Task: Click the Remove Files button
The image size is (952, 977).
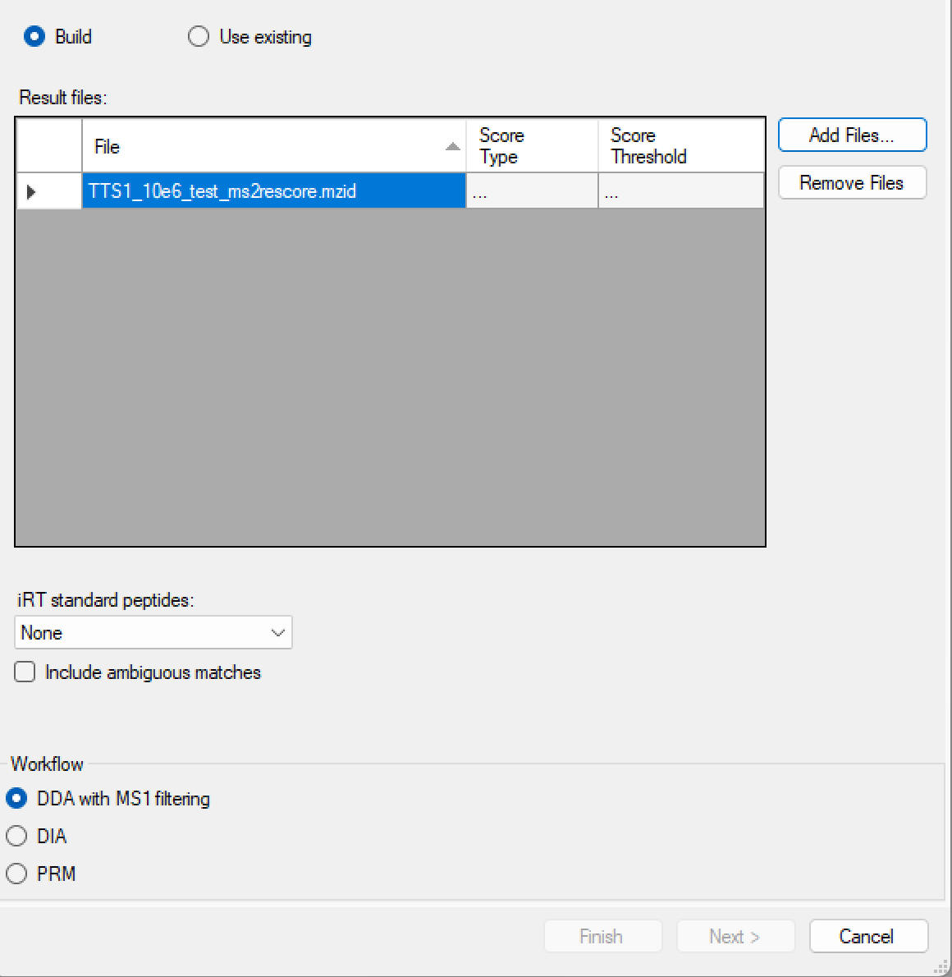Action: (851, 183)
